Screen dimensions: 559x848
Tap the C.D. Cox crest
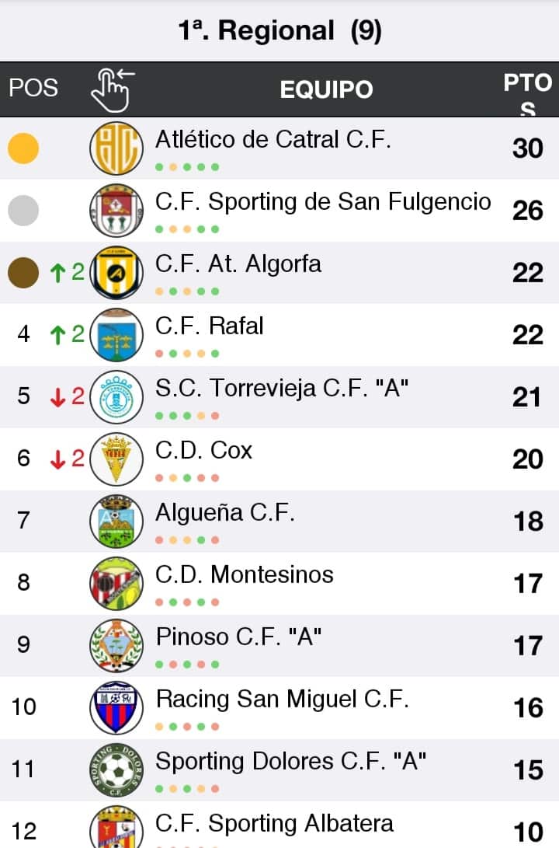116,459
